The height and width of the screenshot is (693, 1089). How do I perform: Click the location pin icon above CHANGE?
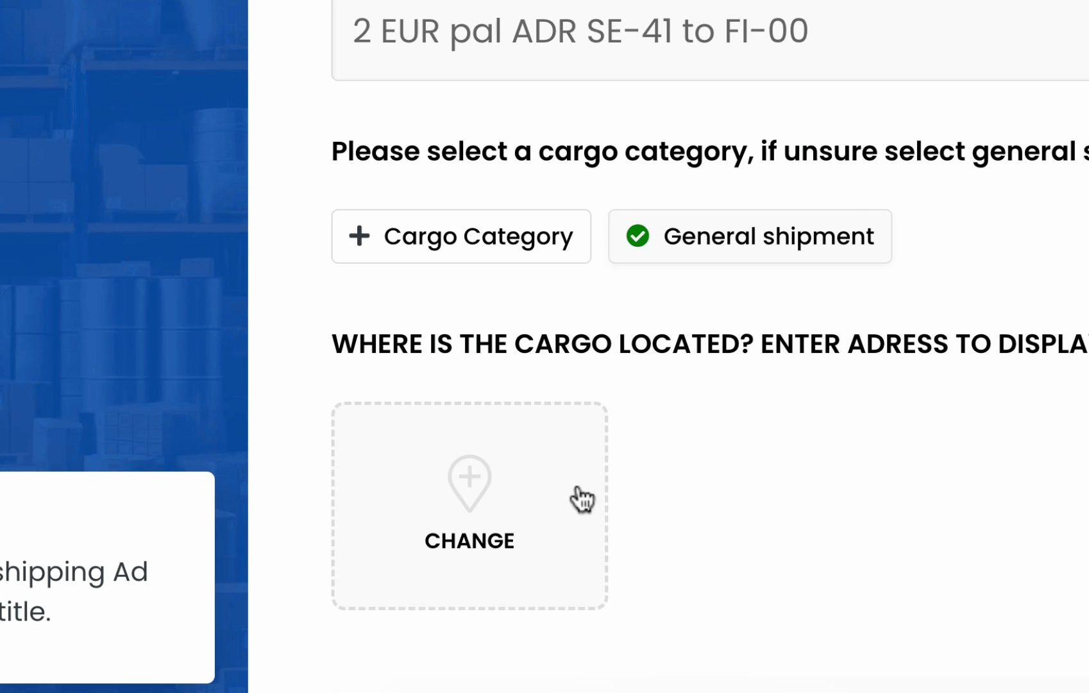469,484
